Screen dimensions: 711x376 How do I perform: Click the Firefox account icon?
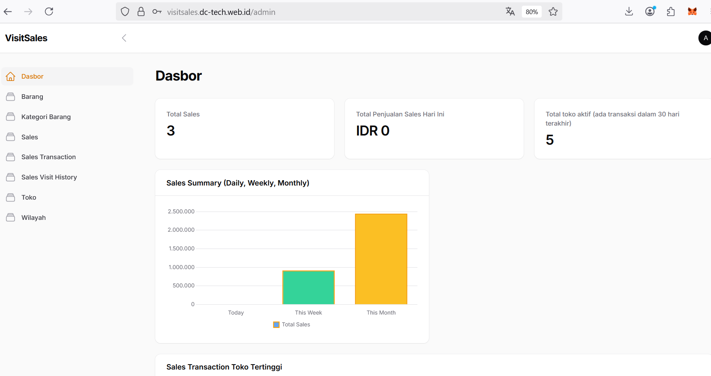[649, 11]
